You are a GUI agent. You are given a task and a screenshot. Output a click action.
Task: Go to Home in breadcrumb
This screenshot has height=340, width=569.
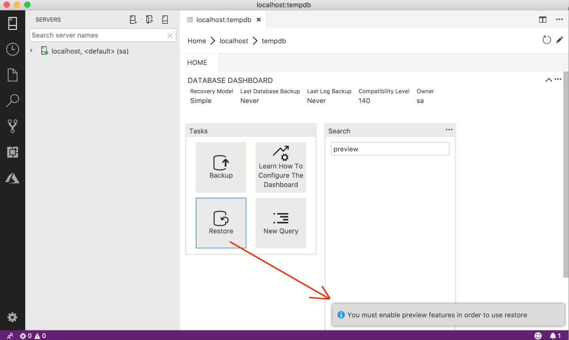[197, 41]
